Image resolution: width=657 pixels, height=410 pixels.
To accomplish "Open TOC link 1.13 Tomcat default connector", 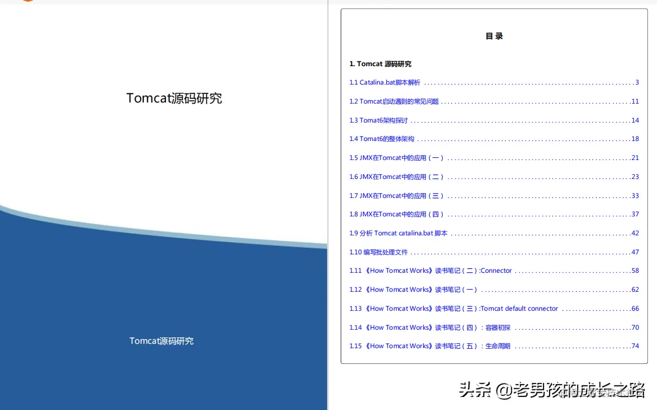I will (454, 309).
